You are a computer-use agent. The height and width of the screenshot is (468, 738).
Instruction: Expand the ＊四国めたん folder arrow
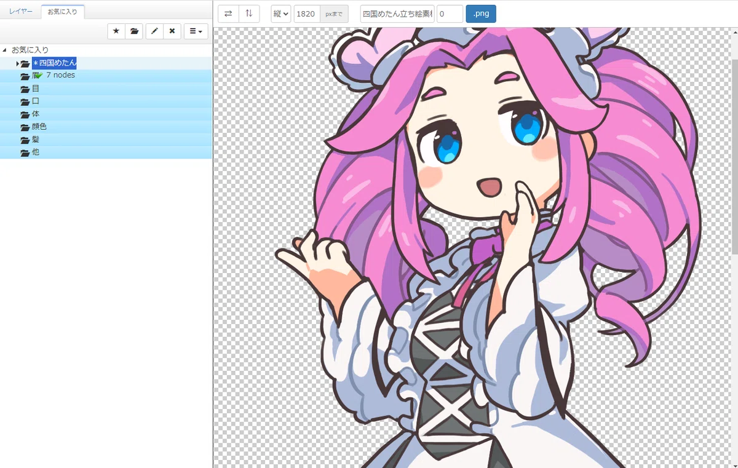tap(17, 63)
